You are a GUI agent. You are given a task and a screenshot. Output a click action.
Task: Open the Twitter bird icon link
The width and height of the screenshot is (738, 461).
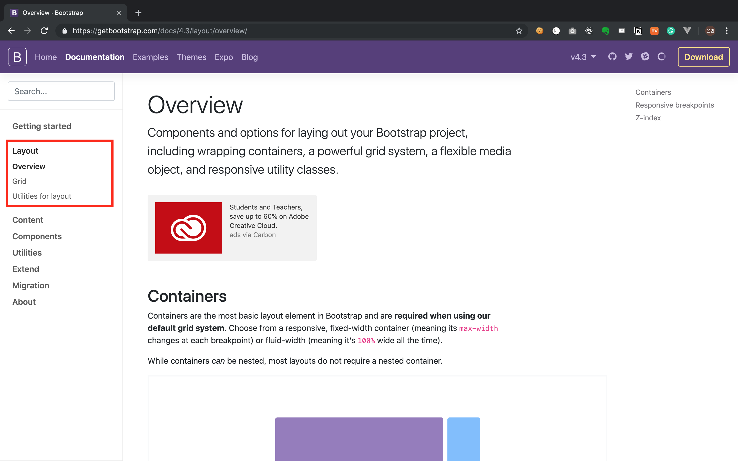[x=629, y=57]
